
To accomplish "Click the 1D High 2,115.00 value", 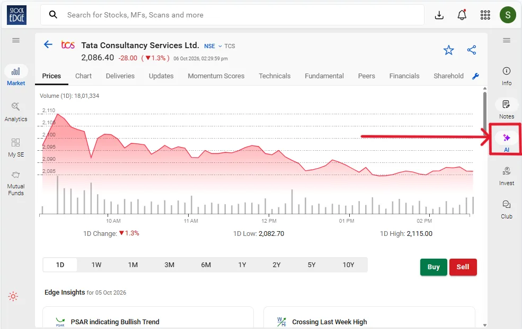I will pyautogui.click(x=420, y=234).
